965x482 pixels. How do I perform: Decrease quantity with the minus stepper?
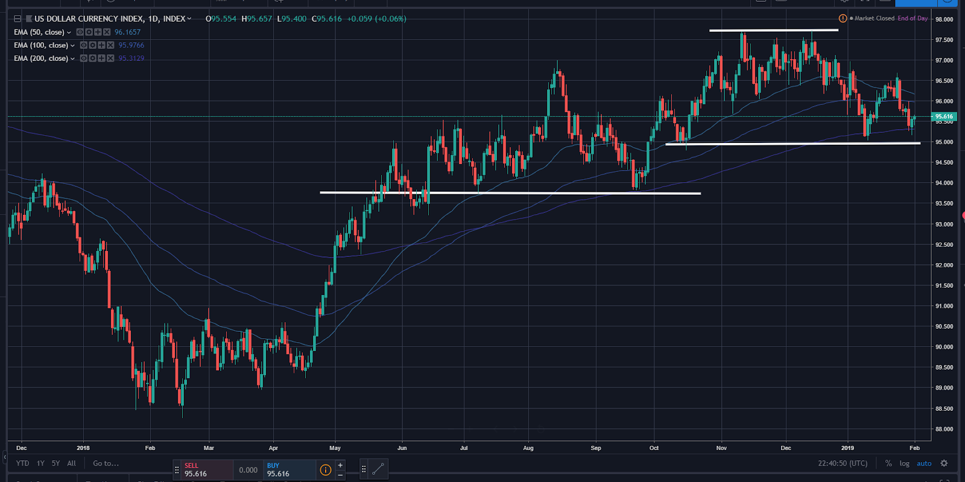340,475
